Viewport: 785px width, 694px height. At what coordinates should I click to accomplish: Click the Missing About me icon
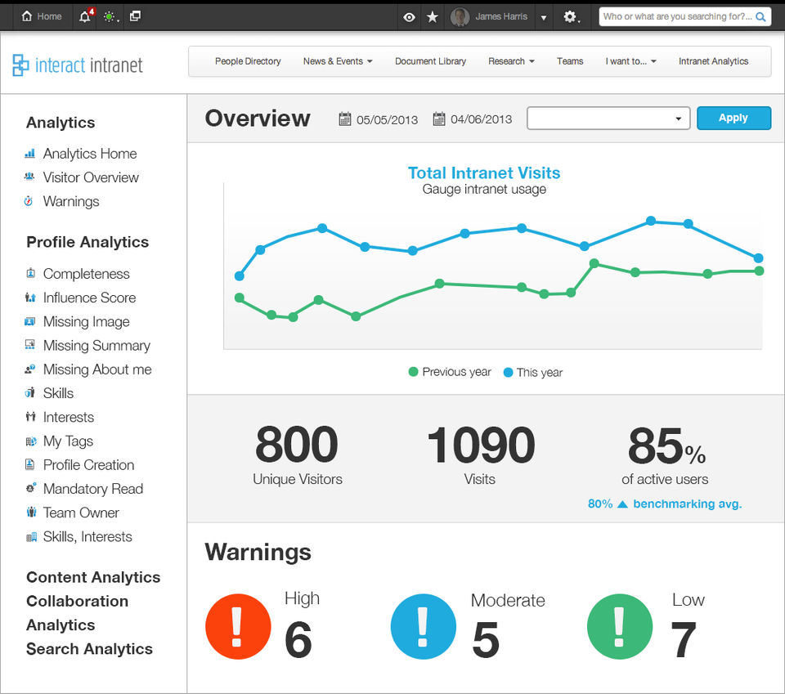(x=30, y=369)
